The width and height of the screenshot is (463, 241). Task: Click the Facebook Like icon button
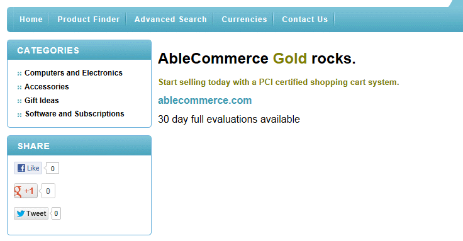pyautogui.click(x=28, y=168)
